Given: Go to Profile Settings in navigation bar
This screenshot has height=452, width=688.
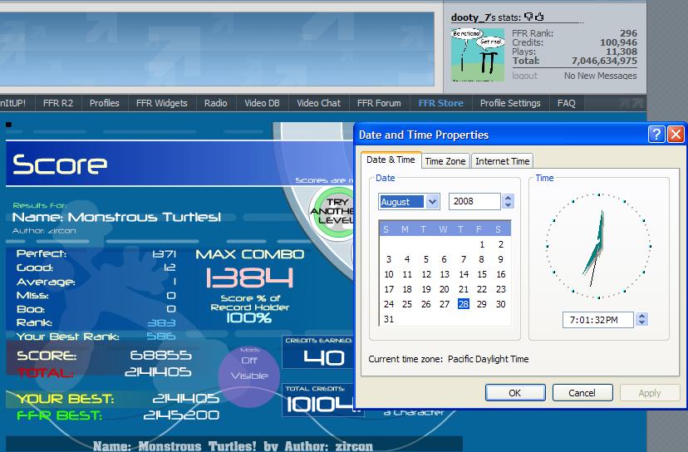Looking at the screenshot, I should click(x=510, y=103).
